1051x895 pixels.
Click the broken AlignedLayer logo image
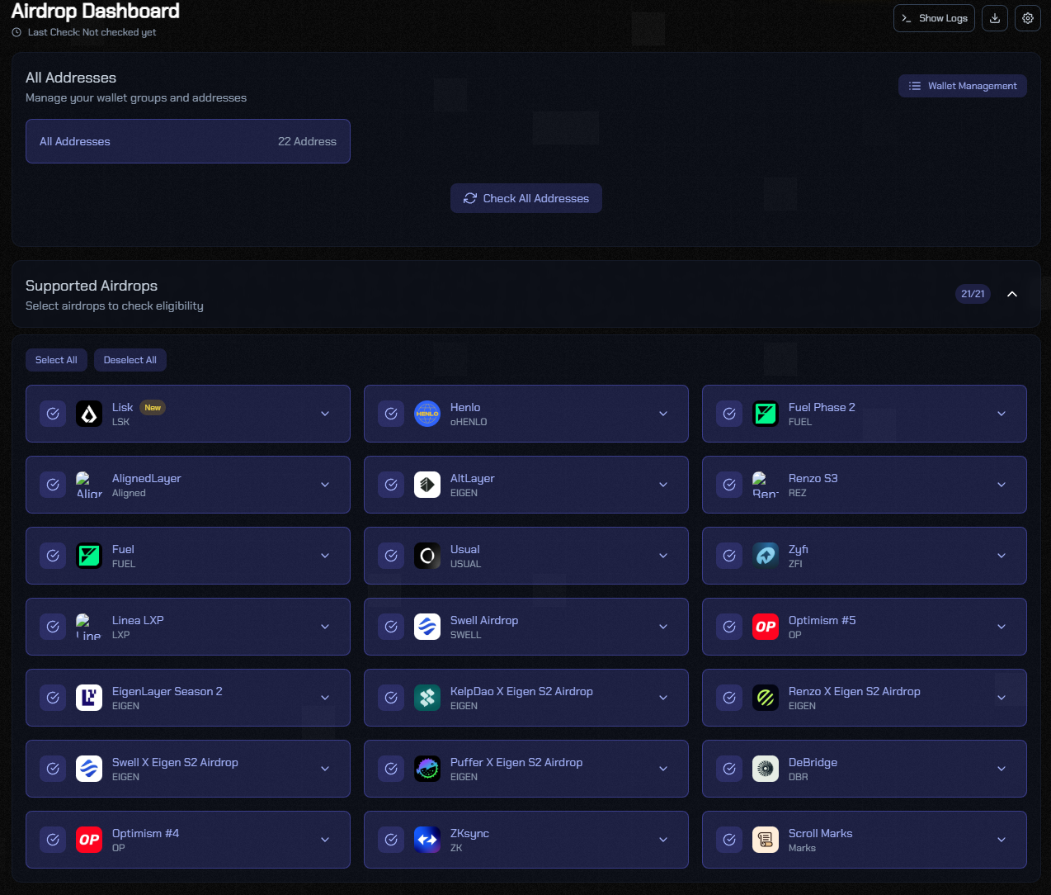(x=89, y=485)
